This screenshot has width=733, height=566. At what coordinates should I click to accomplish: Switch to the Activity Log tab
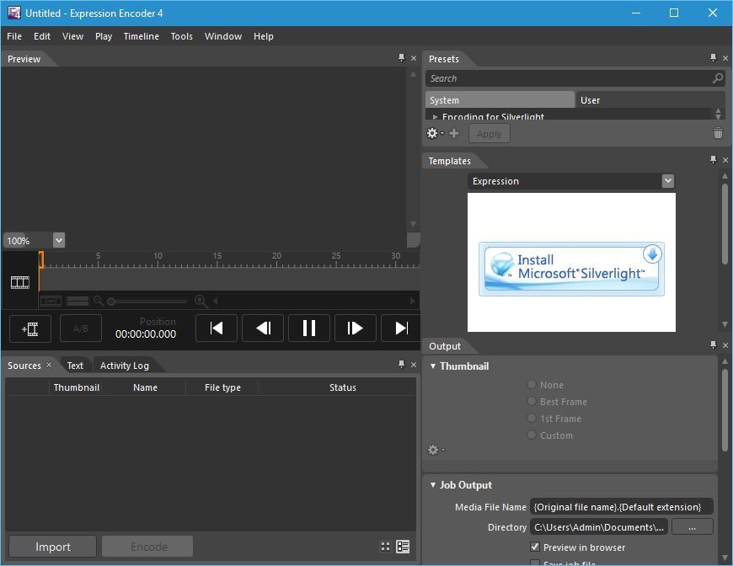[x=126, y=365]
